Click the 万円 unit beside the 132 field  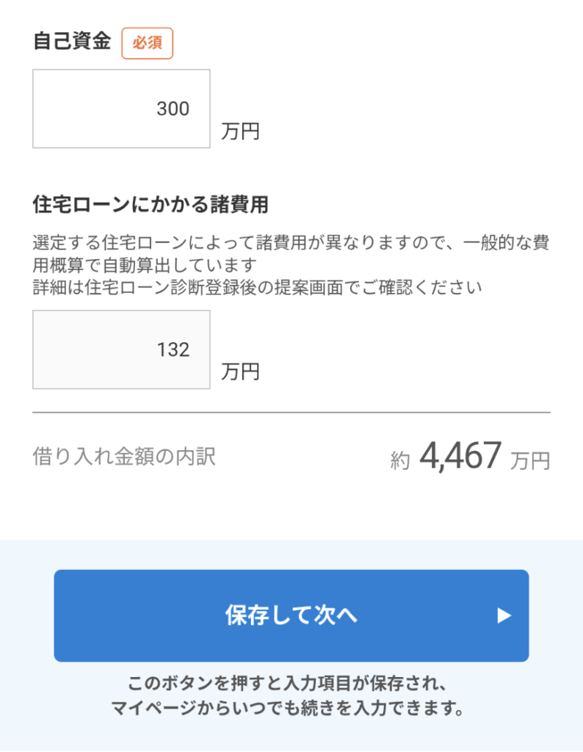tap(240, 372)
